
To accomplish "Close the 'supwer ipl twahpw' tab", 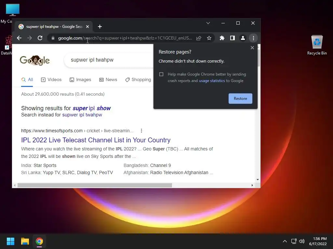I will point(87,27).
